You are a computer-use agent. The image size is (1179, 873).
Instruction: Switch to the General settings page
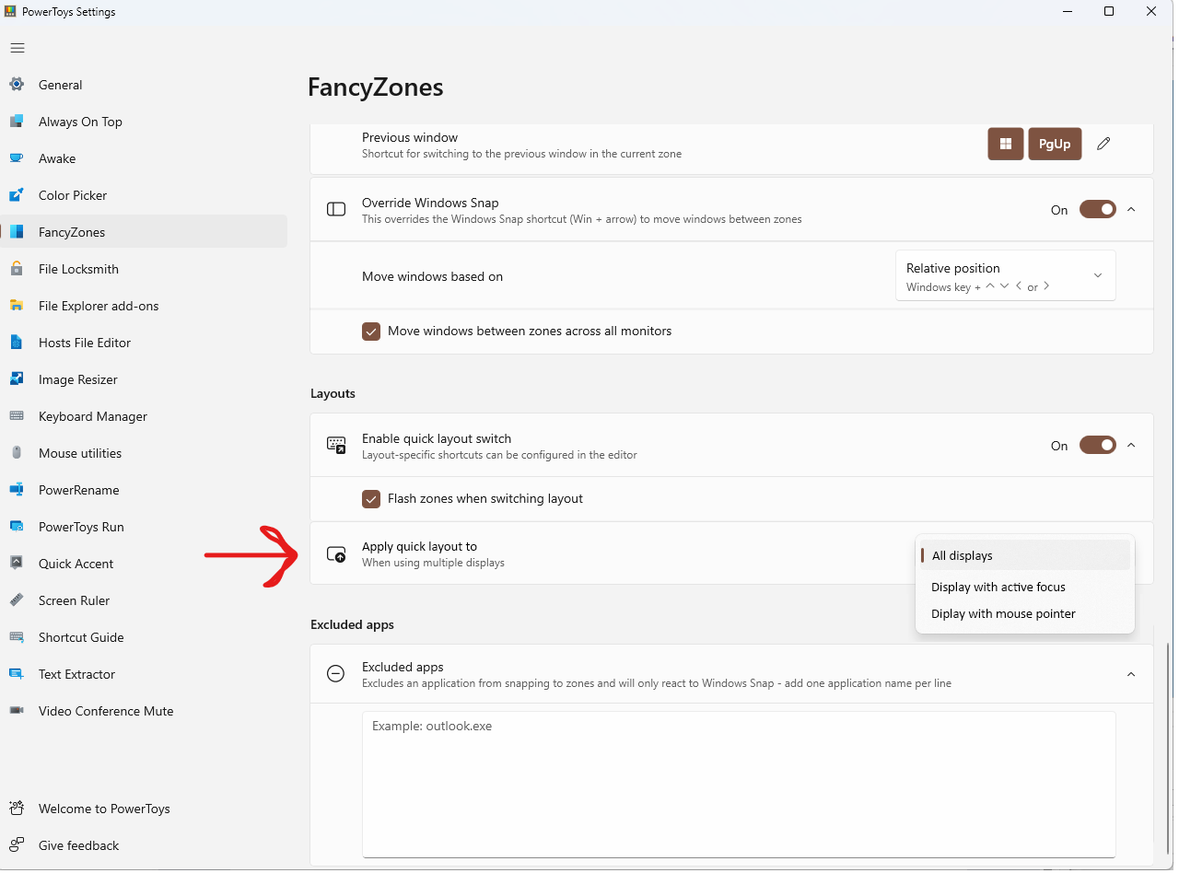[x=61, y=85]
